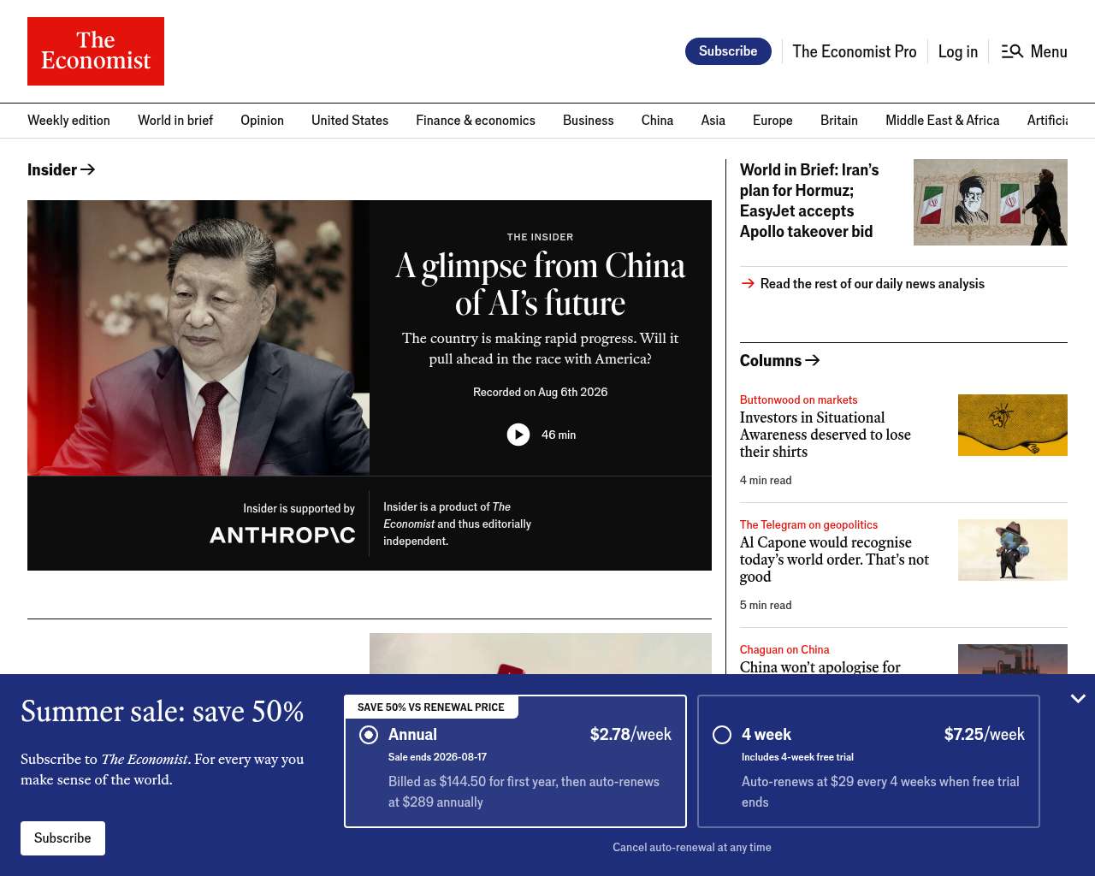Click the blue Subscribe button in header
Viewport: 1095px width, 876px height.
[x=728, y=51]
